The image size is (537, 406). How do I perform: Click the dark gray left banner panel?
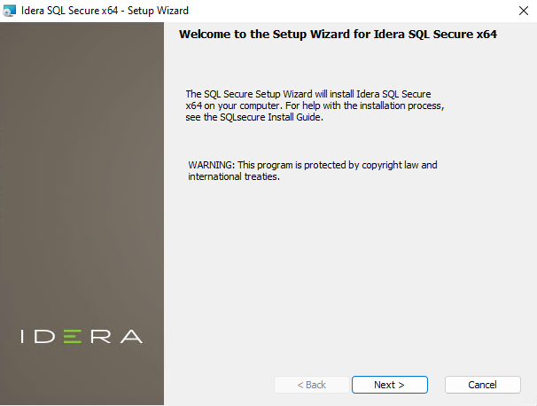[82, 177]
